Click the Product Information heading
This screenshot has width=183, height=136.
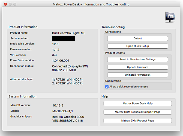click(23, 27)
